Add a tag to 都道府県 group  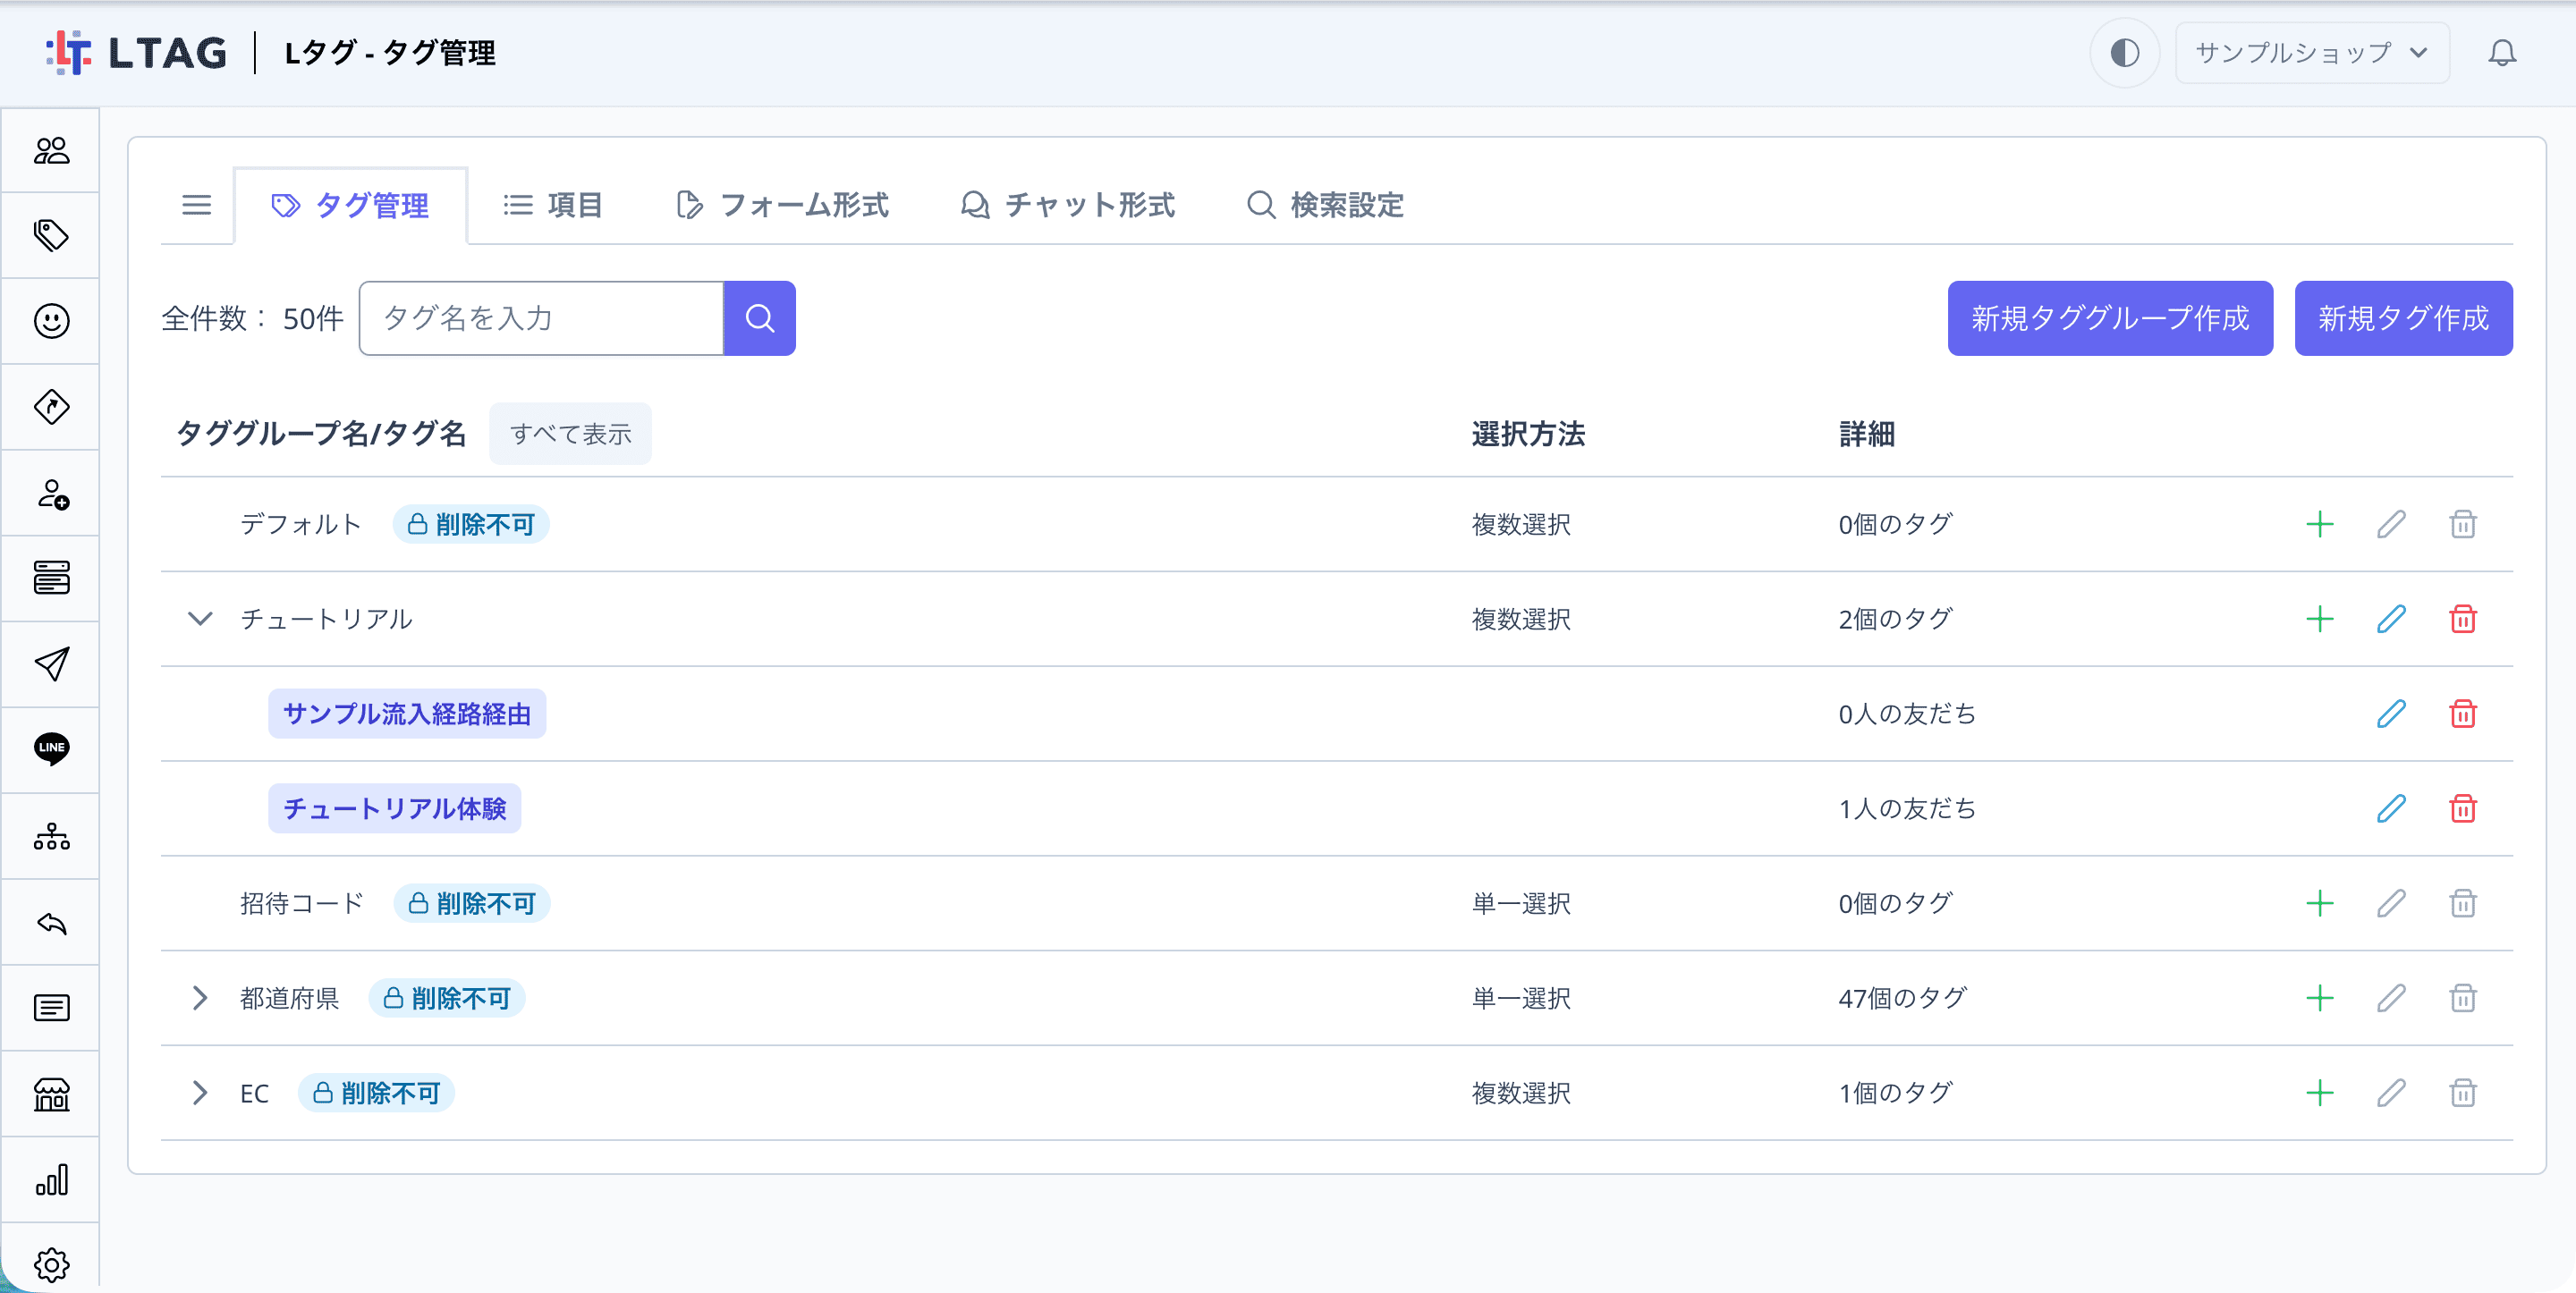coord(2319,998)
